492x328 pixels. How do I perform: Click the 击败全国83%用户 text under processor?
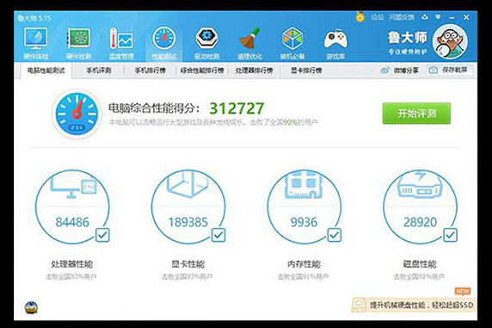click(x=71, y=277)
